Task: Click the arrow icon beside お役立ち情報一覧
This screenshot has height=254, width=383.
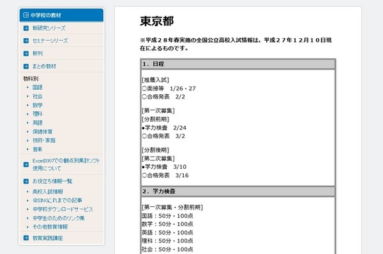Action: click(x=26, y=181)
